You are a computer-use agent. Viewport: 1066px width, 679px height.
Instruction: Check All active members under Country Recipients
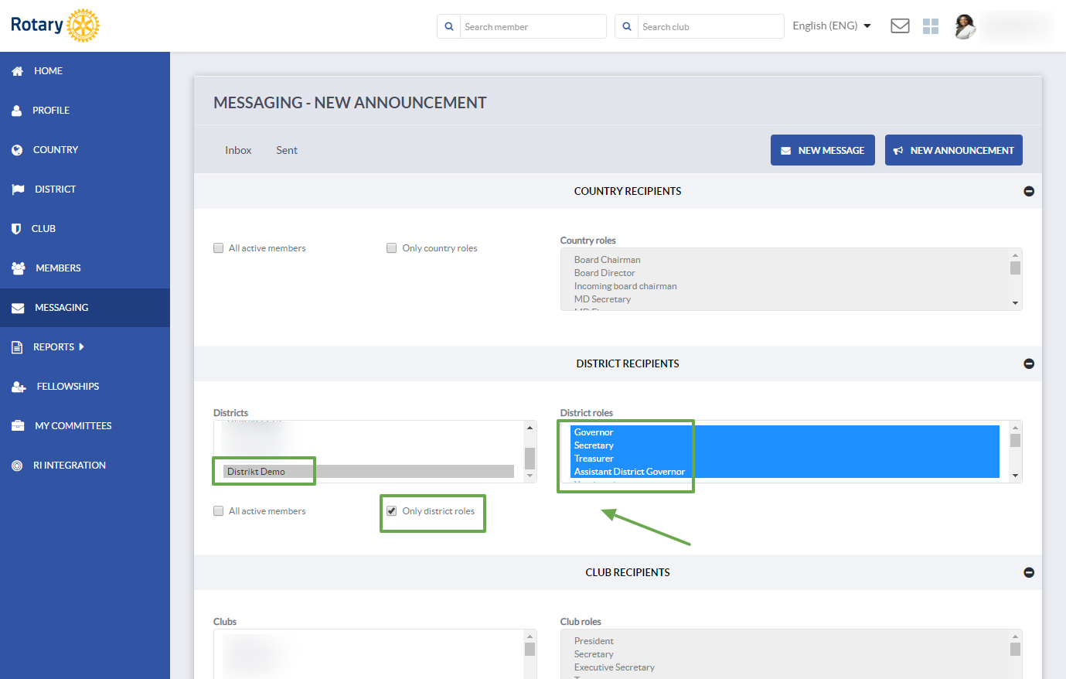pyautogui.click(x=218, y=248)
